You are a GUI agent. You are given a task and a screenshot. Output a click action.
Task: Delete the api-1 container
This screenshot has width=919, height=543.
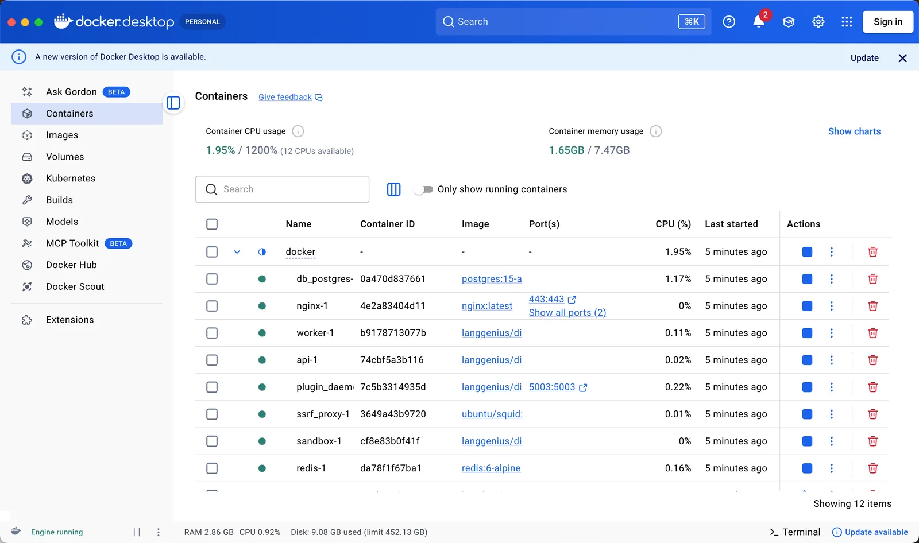click(x=872, y=360)
